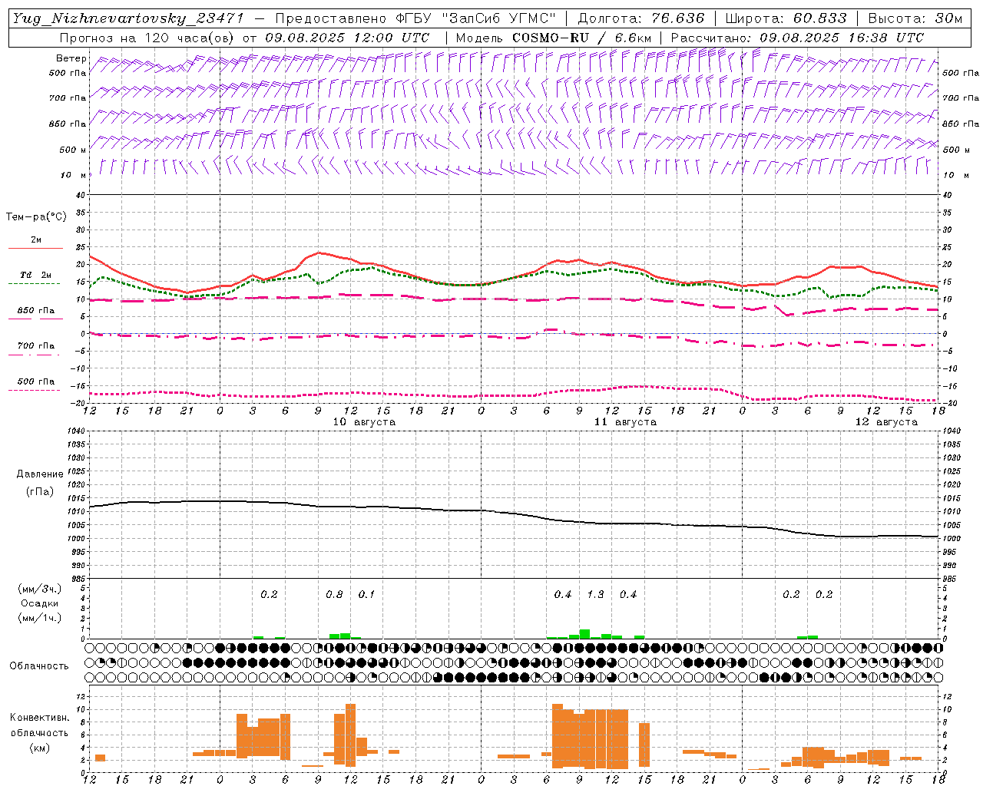Click the red line sample under 2м legend
This screenshot has width=983, height=786.
coord(35,249)
